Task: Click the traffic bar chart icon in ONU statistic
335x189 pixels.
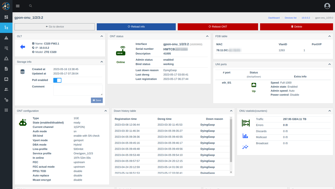Action: tap(245, 136)
